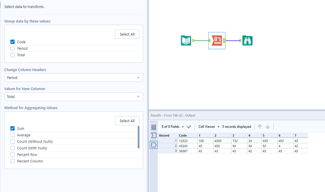Screen dimensions: 325x192
Task: Select cell with code 56567
Action: point(187,151)
